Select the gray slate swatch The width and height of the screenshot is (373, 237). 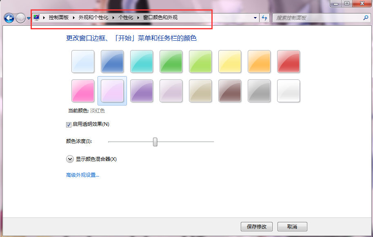point(259,91)
